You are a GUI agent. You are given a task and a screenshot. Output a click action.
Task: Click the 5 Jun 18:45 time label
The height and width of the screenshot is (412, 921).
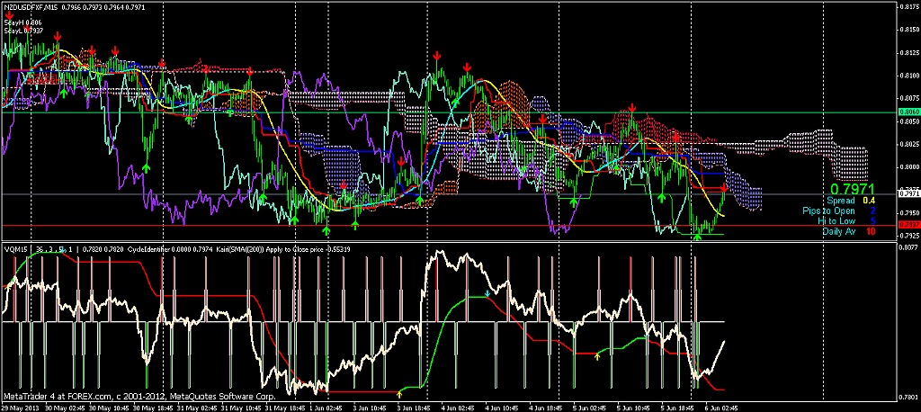(x=677, y=408)
